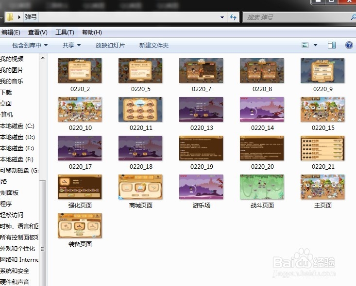Expand path arrow before 弹弓
Image resolution: width=356 pixels, height=286 pixels.
click(x=19, y=17)
